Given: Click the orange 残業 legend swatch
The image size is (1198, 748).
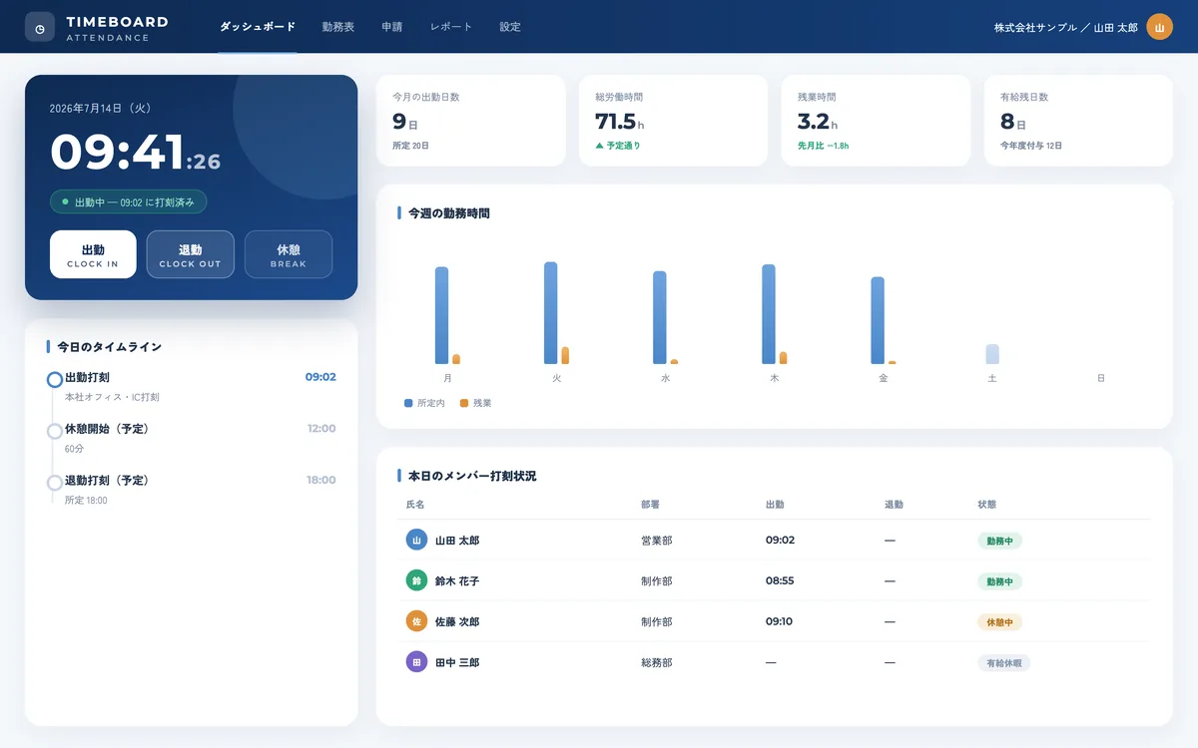Looking at the screenshot, I should 464,403.
